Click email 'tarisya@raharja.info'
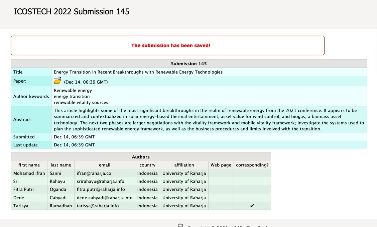Viewport: 377px width, 227px height. coord(98,206)
